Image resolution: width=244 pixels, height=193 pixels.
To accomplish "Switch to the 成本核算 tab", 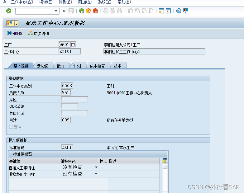I will click(x=97, y=66).
